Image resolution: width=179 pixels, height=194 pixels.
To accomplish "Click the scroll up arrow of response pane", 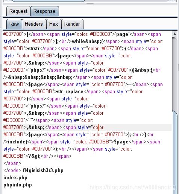I will pos(174,34).
